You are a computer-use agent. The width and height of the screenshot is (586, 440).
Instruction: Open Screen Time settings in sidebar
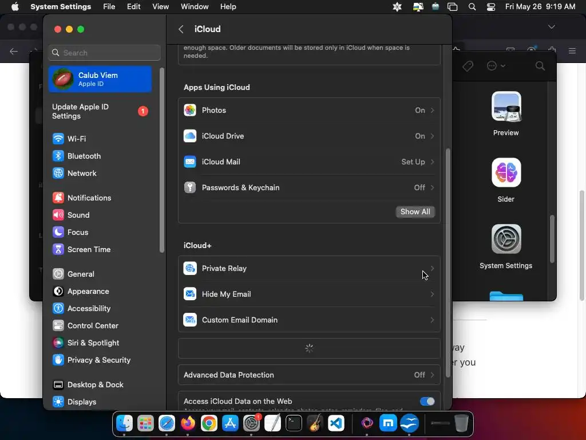tap(100, 250)
